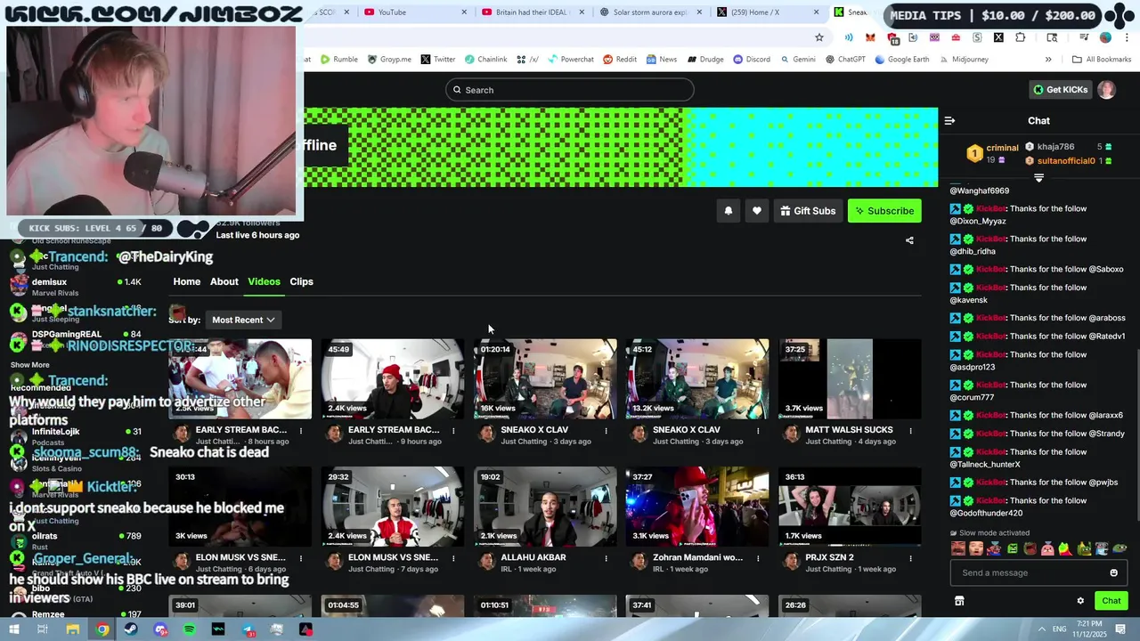
Task: Open SNEAKO X CLAV 01:20:14 video thumbnail
Action: pyautogui.click(x=545, y=378)
